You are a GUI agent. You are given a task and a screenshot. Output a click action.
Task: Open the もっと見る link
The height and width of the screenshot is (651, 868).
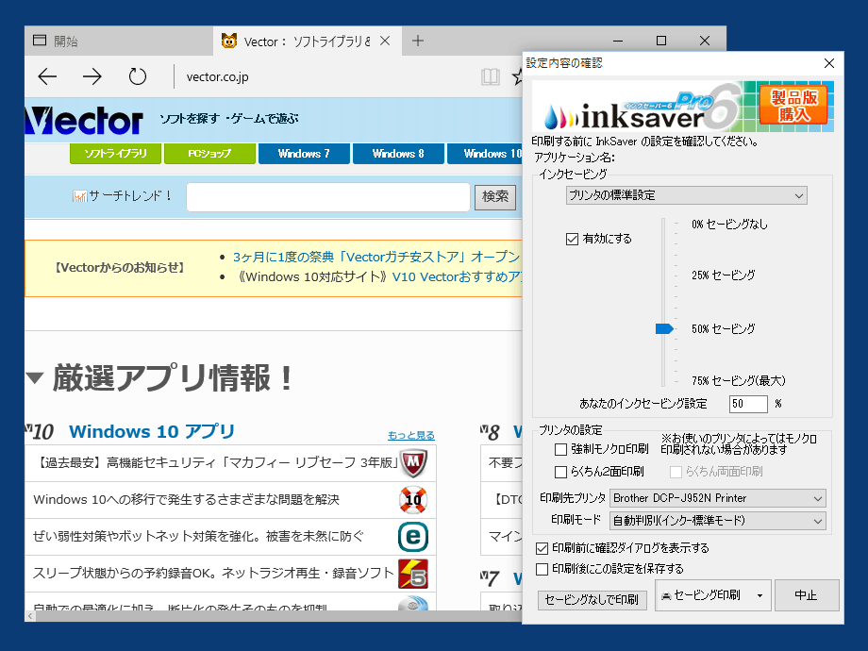click(410, 435)
